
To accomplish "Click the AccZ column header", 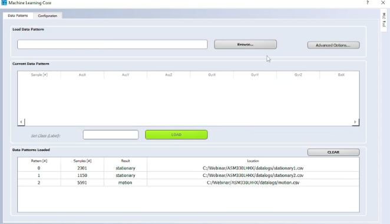I will pyautogui.click(x=168, y=75).
